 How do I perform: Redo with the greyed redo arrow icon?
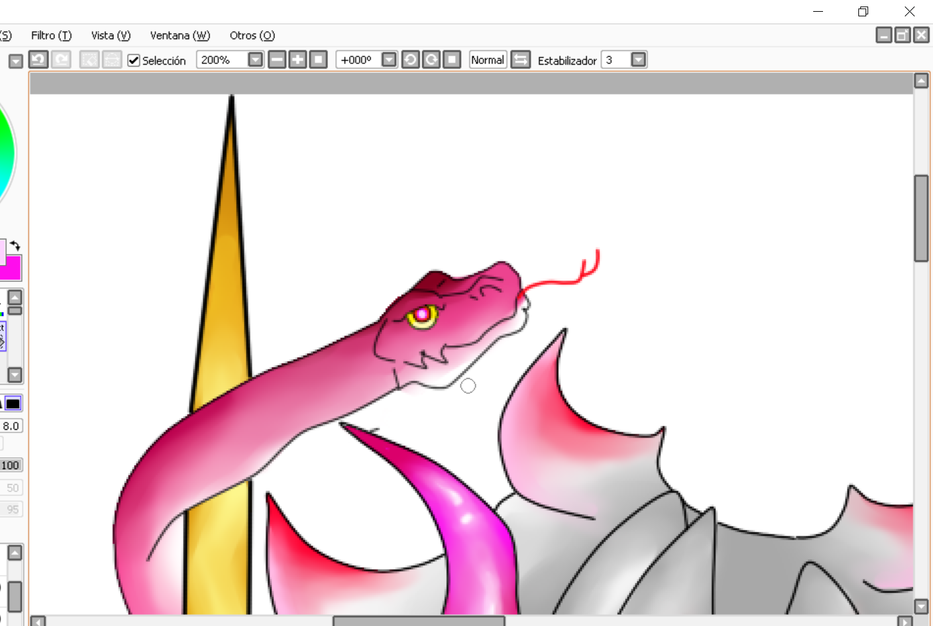pyautogui.click(x=61, y=60)
